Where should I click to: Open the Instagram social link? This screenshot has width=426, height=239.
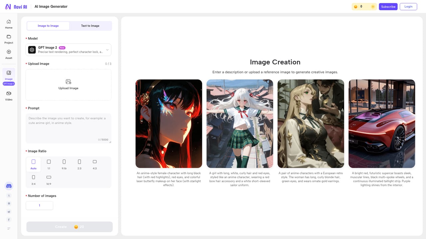(9, 203)
